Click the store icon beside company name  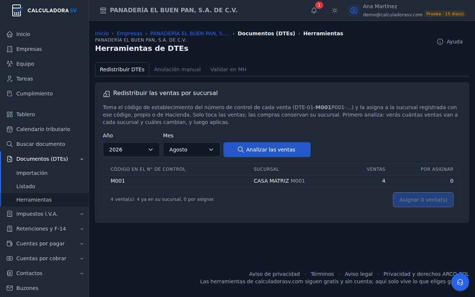[x=103, y=10]
